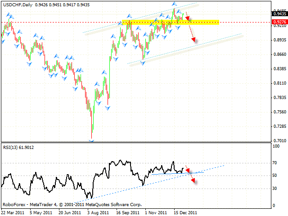Image resolution: width=288 pixels, height=216 pixels.
Task: Click the red 0.9276 price level tag
Action: [x=278, y=21]
